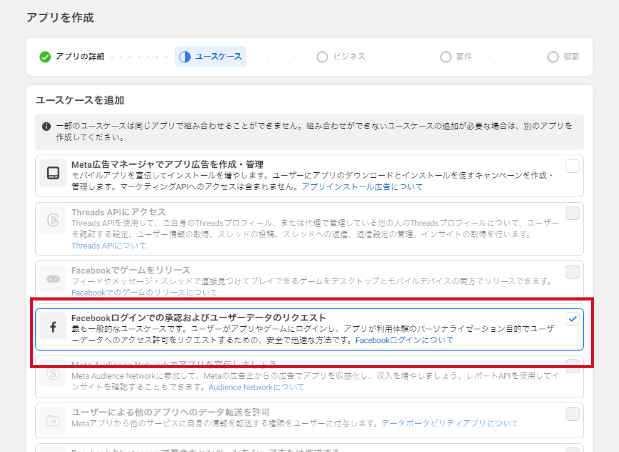Image resolution: width=619 pixels, height=452 pixels.
Task: Select the 要件 step label
Action: point(464,57)
